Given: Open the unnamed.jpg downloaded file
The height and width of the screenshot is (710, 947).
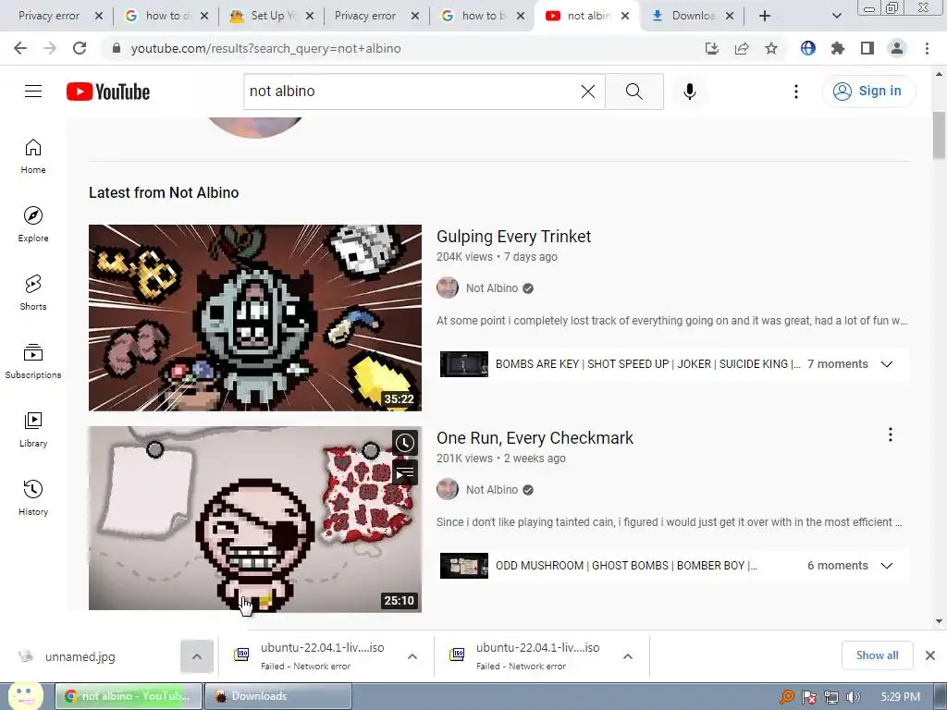Looking at the screenshot, I should (80, 656).
